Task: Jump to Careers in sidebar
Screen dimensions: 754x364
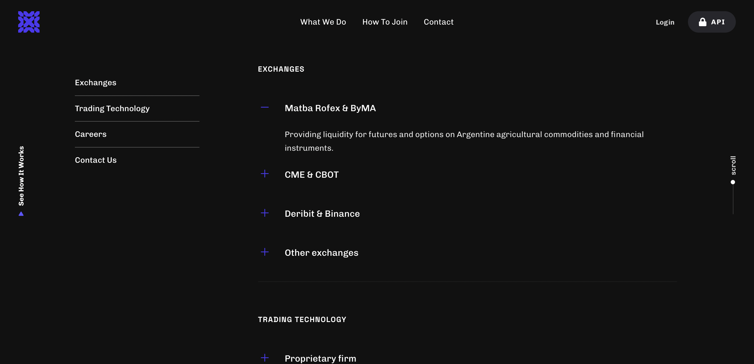Action: pyautogui.click(x=91, y=134)
